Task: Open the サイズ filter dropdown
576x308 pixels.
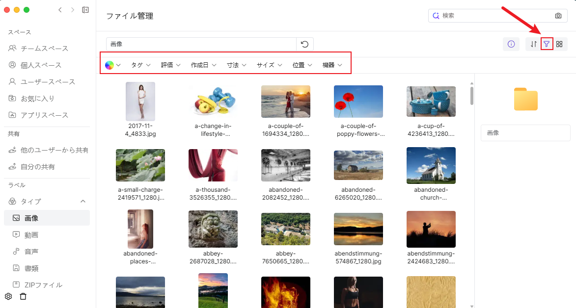Action: coord(269,65)
